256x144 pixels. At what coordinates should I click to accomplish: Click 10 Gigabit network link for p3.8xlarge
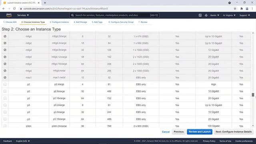213,112
